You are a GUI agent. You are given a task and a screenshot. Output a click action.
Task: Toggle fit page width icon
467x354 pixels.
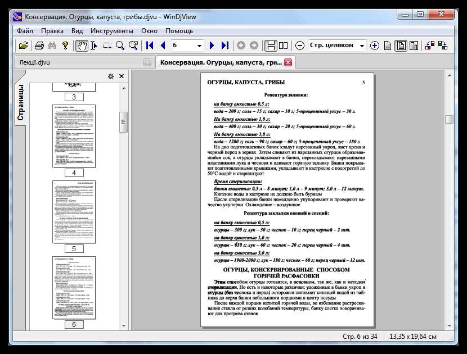pos(414,46)
